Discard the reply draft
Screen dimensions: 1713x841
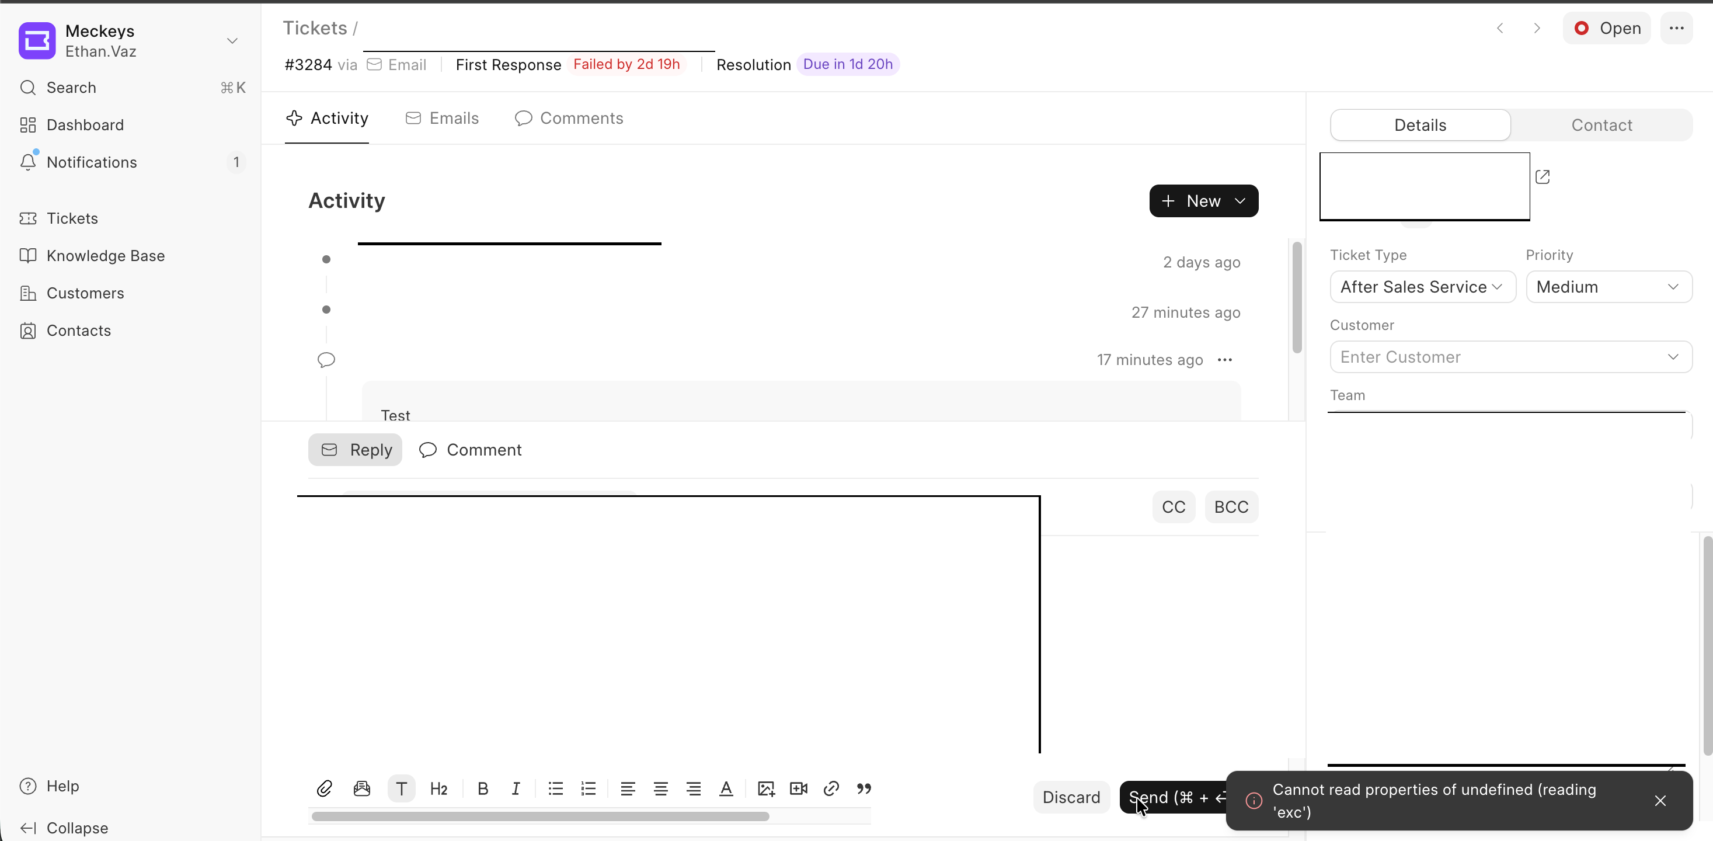click(x=1071, y=797)
